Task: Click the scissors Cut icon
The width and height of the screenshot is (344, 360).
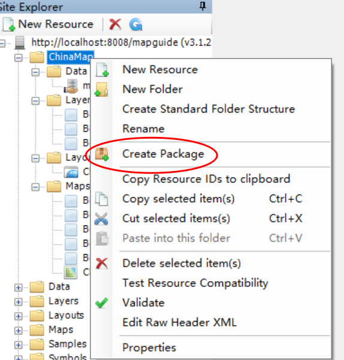Action: click(x=101, y=219)
